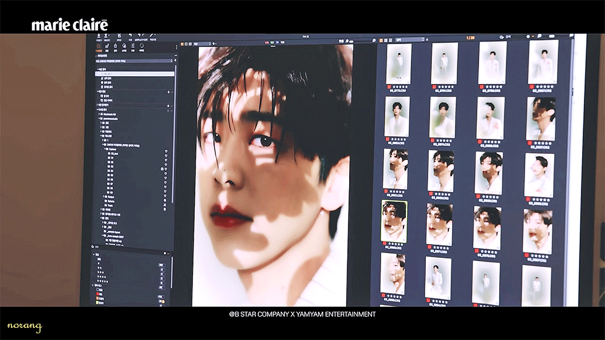Open the Library tool tab with the orange folder icon
This screenshot has width=605, height=340.
coord(99,47)
